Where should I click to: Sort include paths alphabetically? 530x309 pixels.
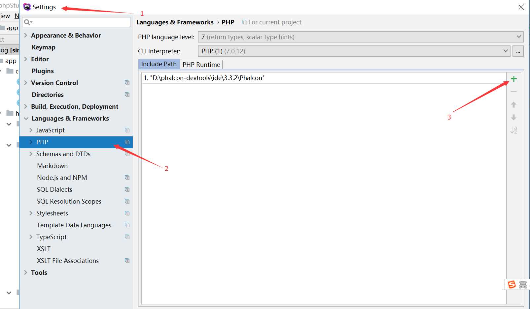point(513,130)
